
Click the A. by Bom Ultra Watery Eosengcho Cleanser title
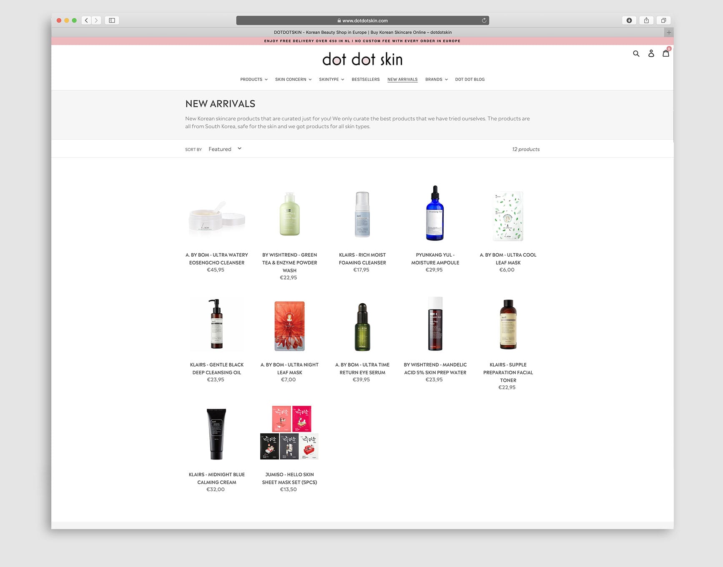coord(217,259)
